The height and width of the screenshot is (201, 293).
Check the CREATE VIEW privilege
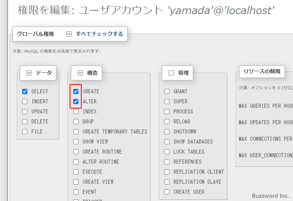coord(76,182)
